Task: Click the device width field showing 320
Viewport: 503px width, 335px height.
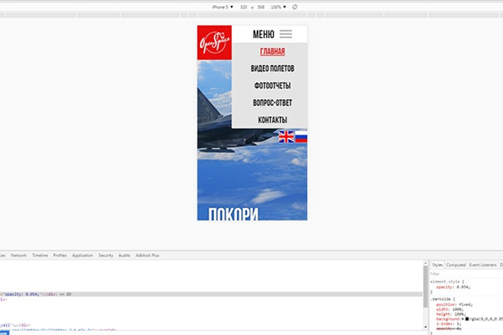Action: 243,7
